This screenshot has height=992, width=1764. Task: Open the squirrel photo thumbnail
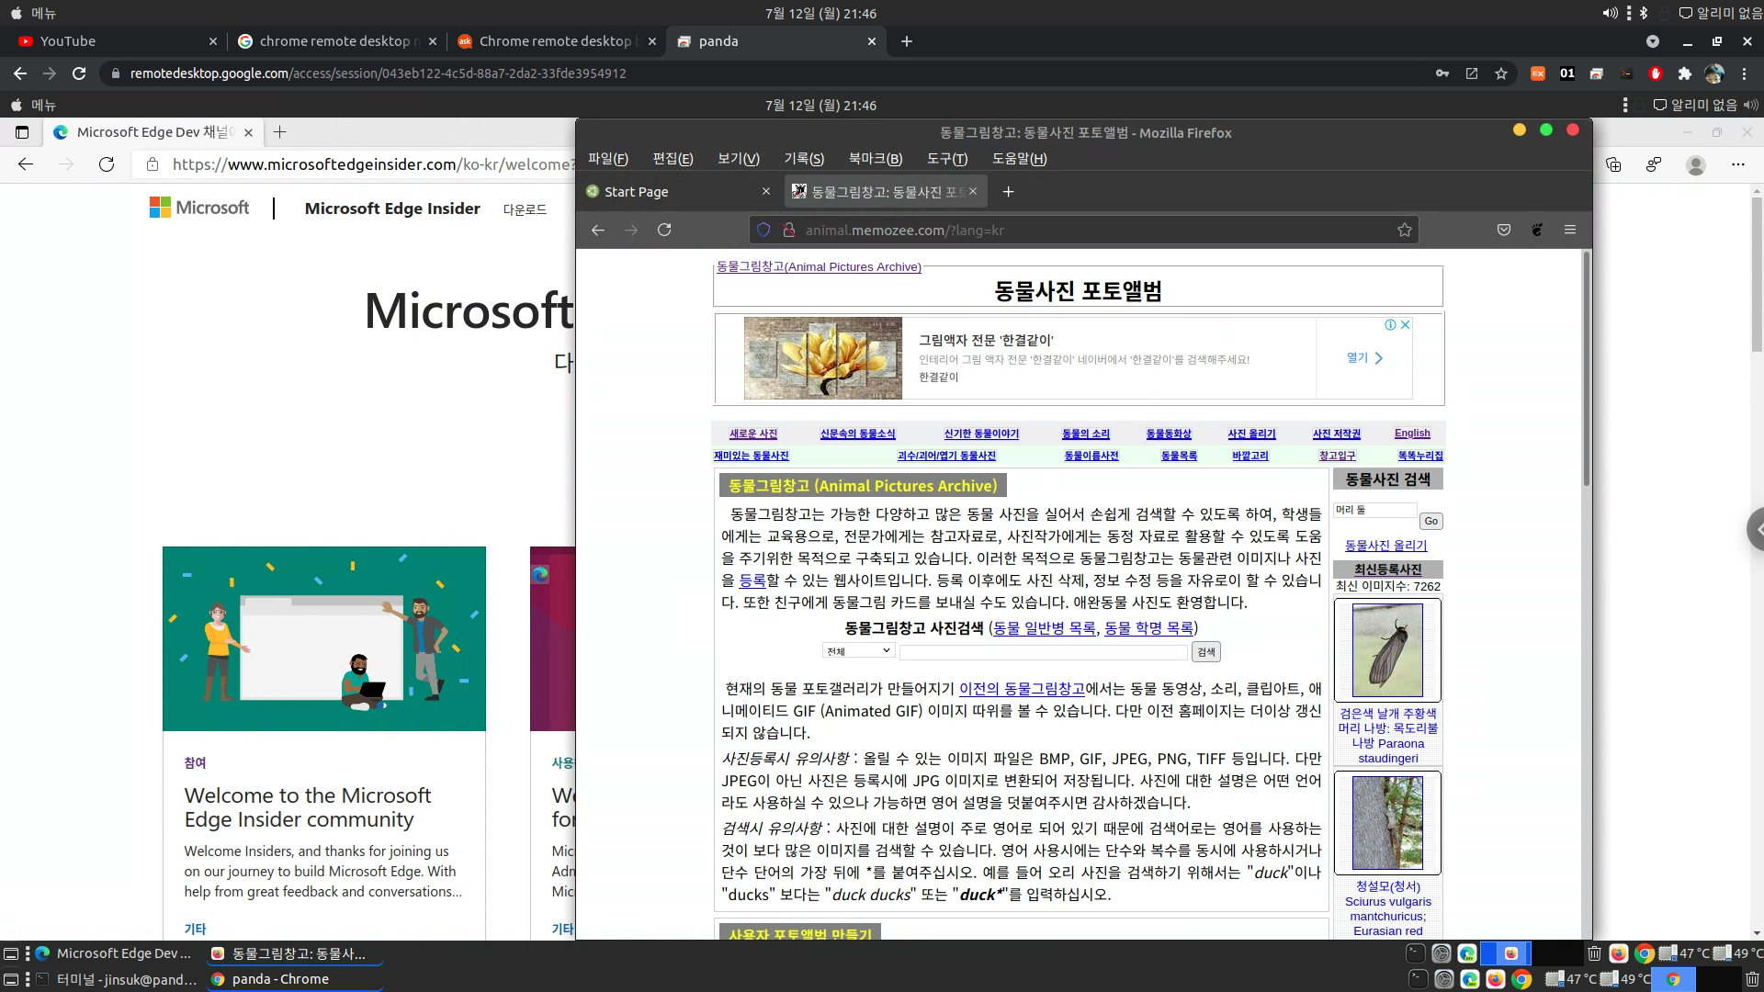click(x=1387, y=823)
